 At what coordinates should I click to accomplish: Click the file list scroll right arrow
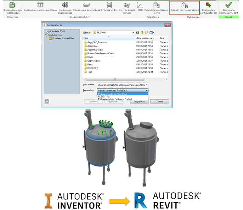[x=166, y=79]
